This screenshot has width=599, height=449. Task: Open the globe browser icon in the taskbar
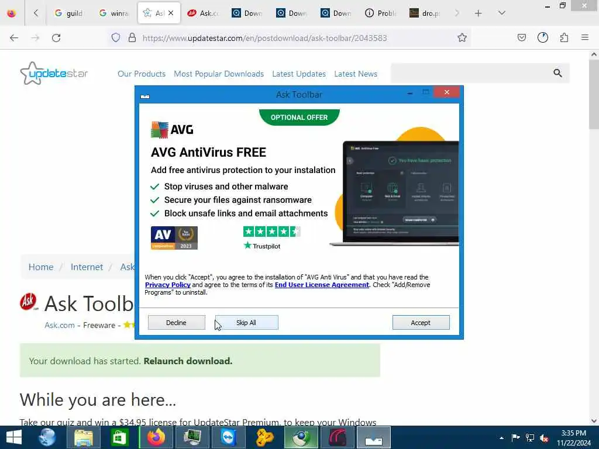tap(48, 437)
